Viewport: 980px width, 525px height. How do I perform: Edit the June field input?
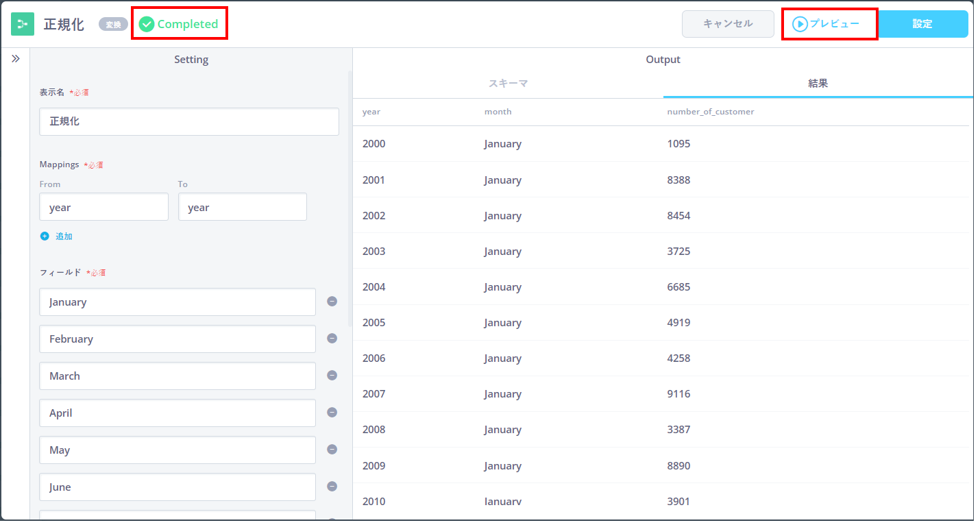pyautogui.click(x=177, y=487)
